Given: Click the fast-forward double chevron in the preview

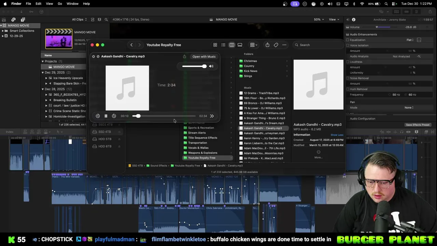Looking at the screenshot, I should [x=212, y=116].
